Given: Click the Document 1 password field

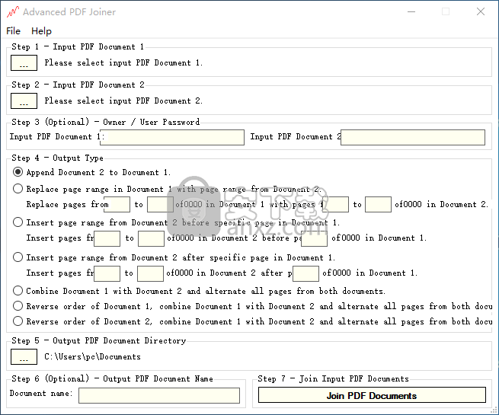Looking at the screenshot, I should tap(172, 137).
